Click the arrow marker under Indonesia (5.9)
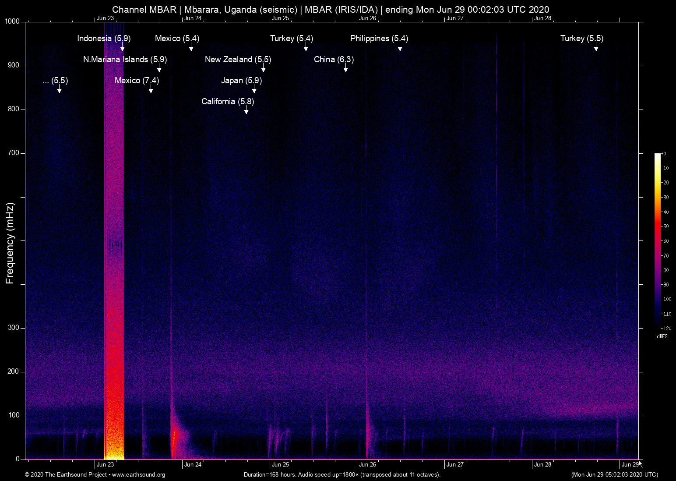The width and height of the screenshot is (676, 481). [x=123, y=48]
